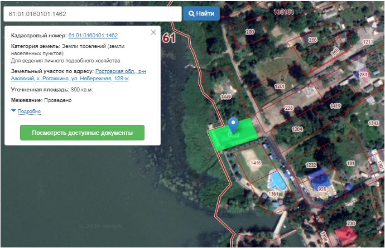
Task: Click the Найти search button
Action: pos(201,13)
